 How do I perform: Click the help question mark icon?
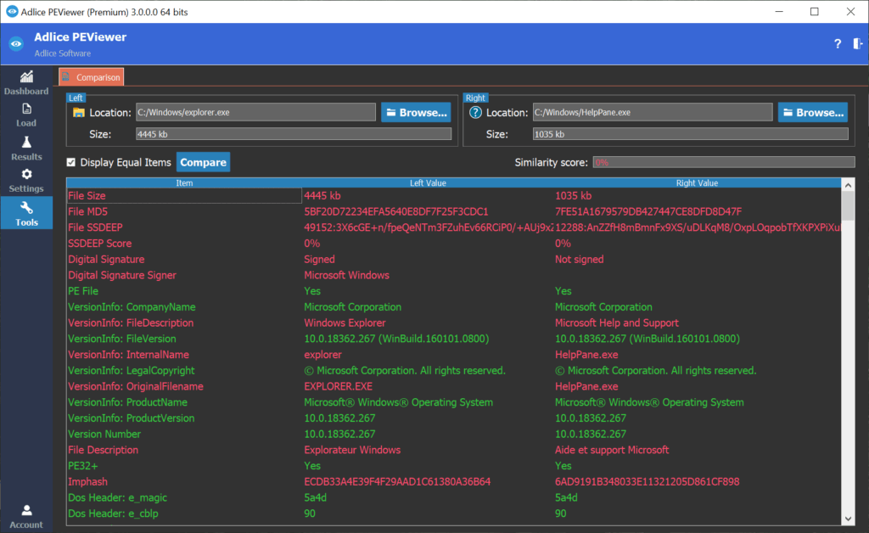pos(837,44)
